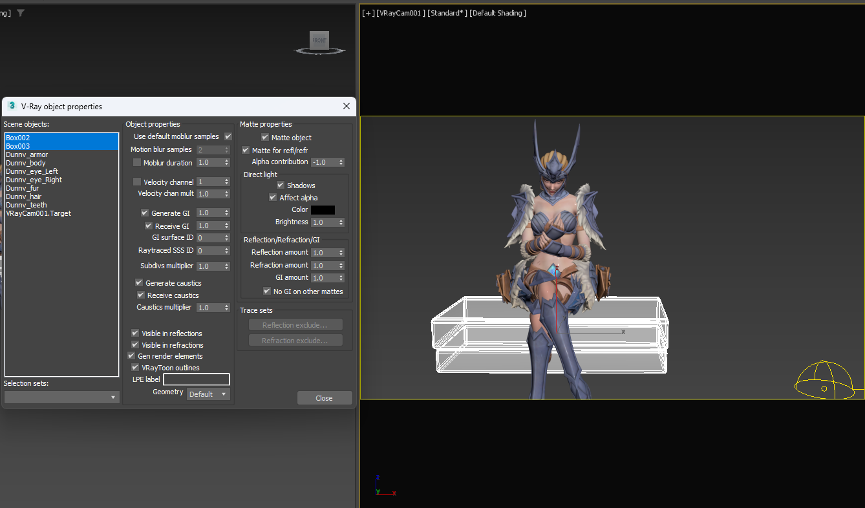865x508 pixels.
Task: Select Dunnv_eye_Right in Scene objects
Action: [x=61, y=180]
